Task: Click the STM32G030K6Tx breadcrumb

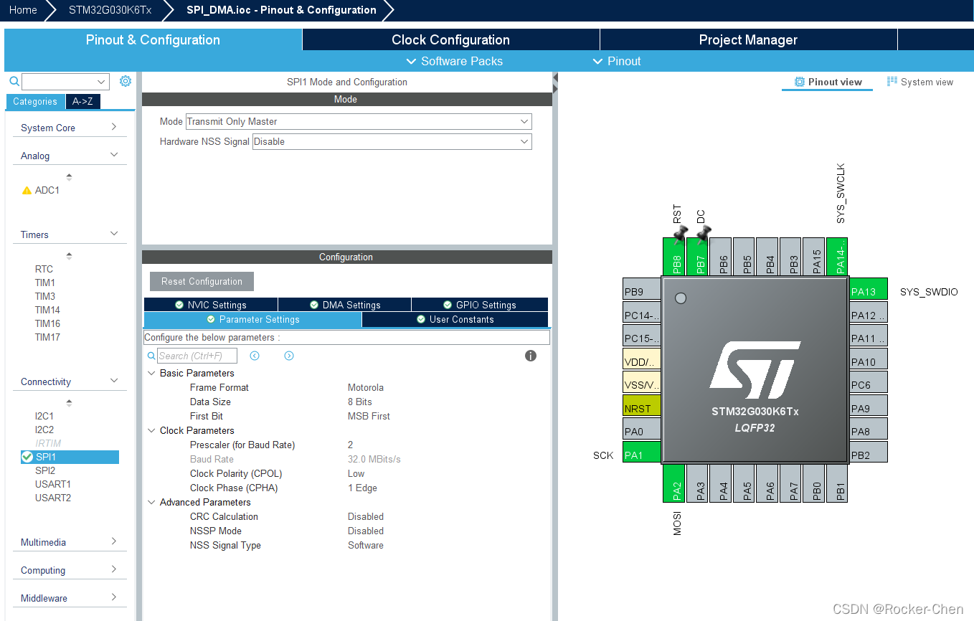Action: (x=110, y=10)
